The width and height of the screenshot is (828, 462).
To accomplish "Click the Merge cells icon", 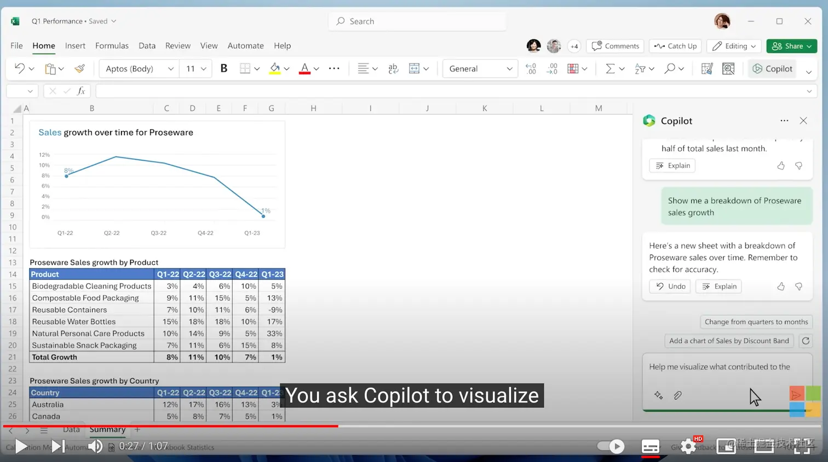I will [x=415, y=68].
